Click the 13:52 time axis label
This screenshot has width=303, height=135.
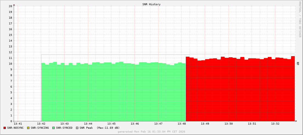pos(275,124)
